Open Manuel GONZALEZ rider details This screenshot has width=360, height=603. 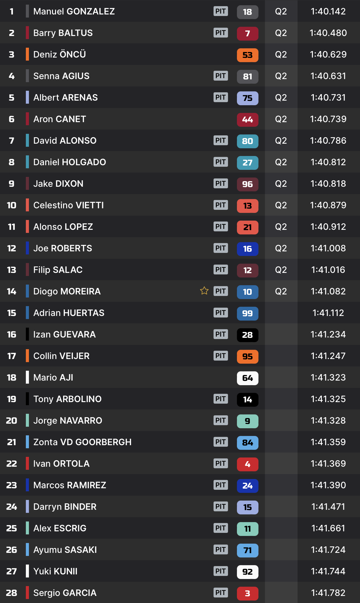[74, 11]
